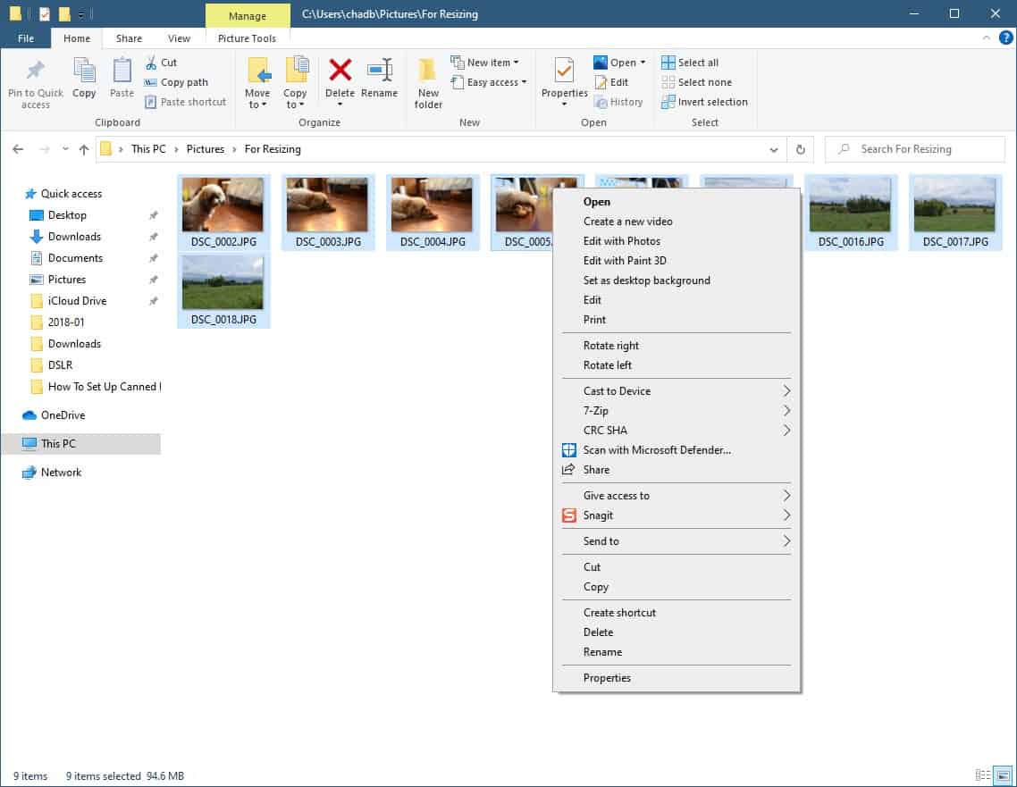The width and height of the screenshot is (1017, 787).
Task: Click the red Delete X icon
Action: pyautogui.click(x=340, y=70)
